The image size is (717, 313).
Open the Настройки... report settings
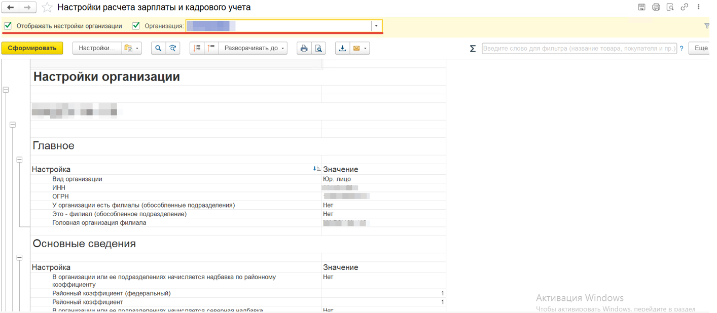(x=97, y=48)
